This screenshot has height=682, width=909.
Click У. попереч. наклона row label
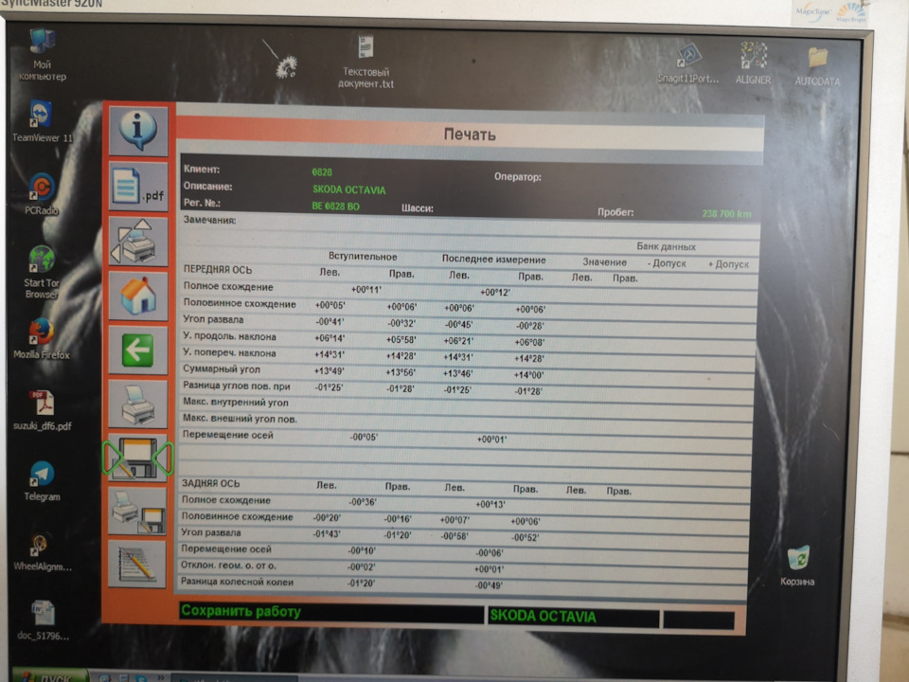229,353
